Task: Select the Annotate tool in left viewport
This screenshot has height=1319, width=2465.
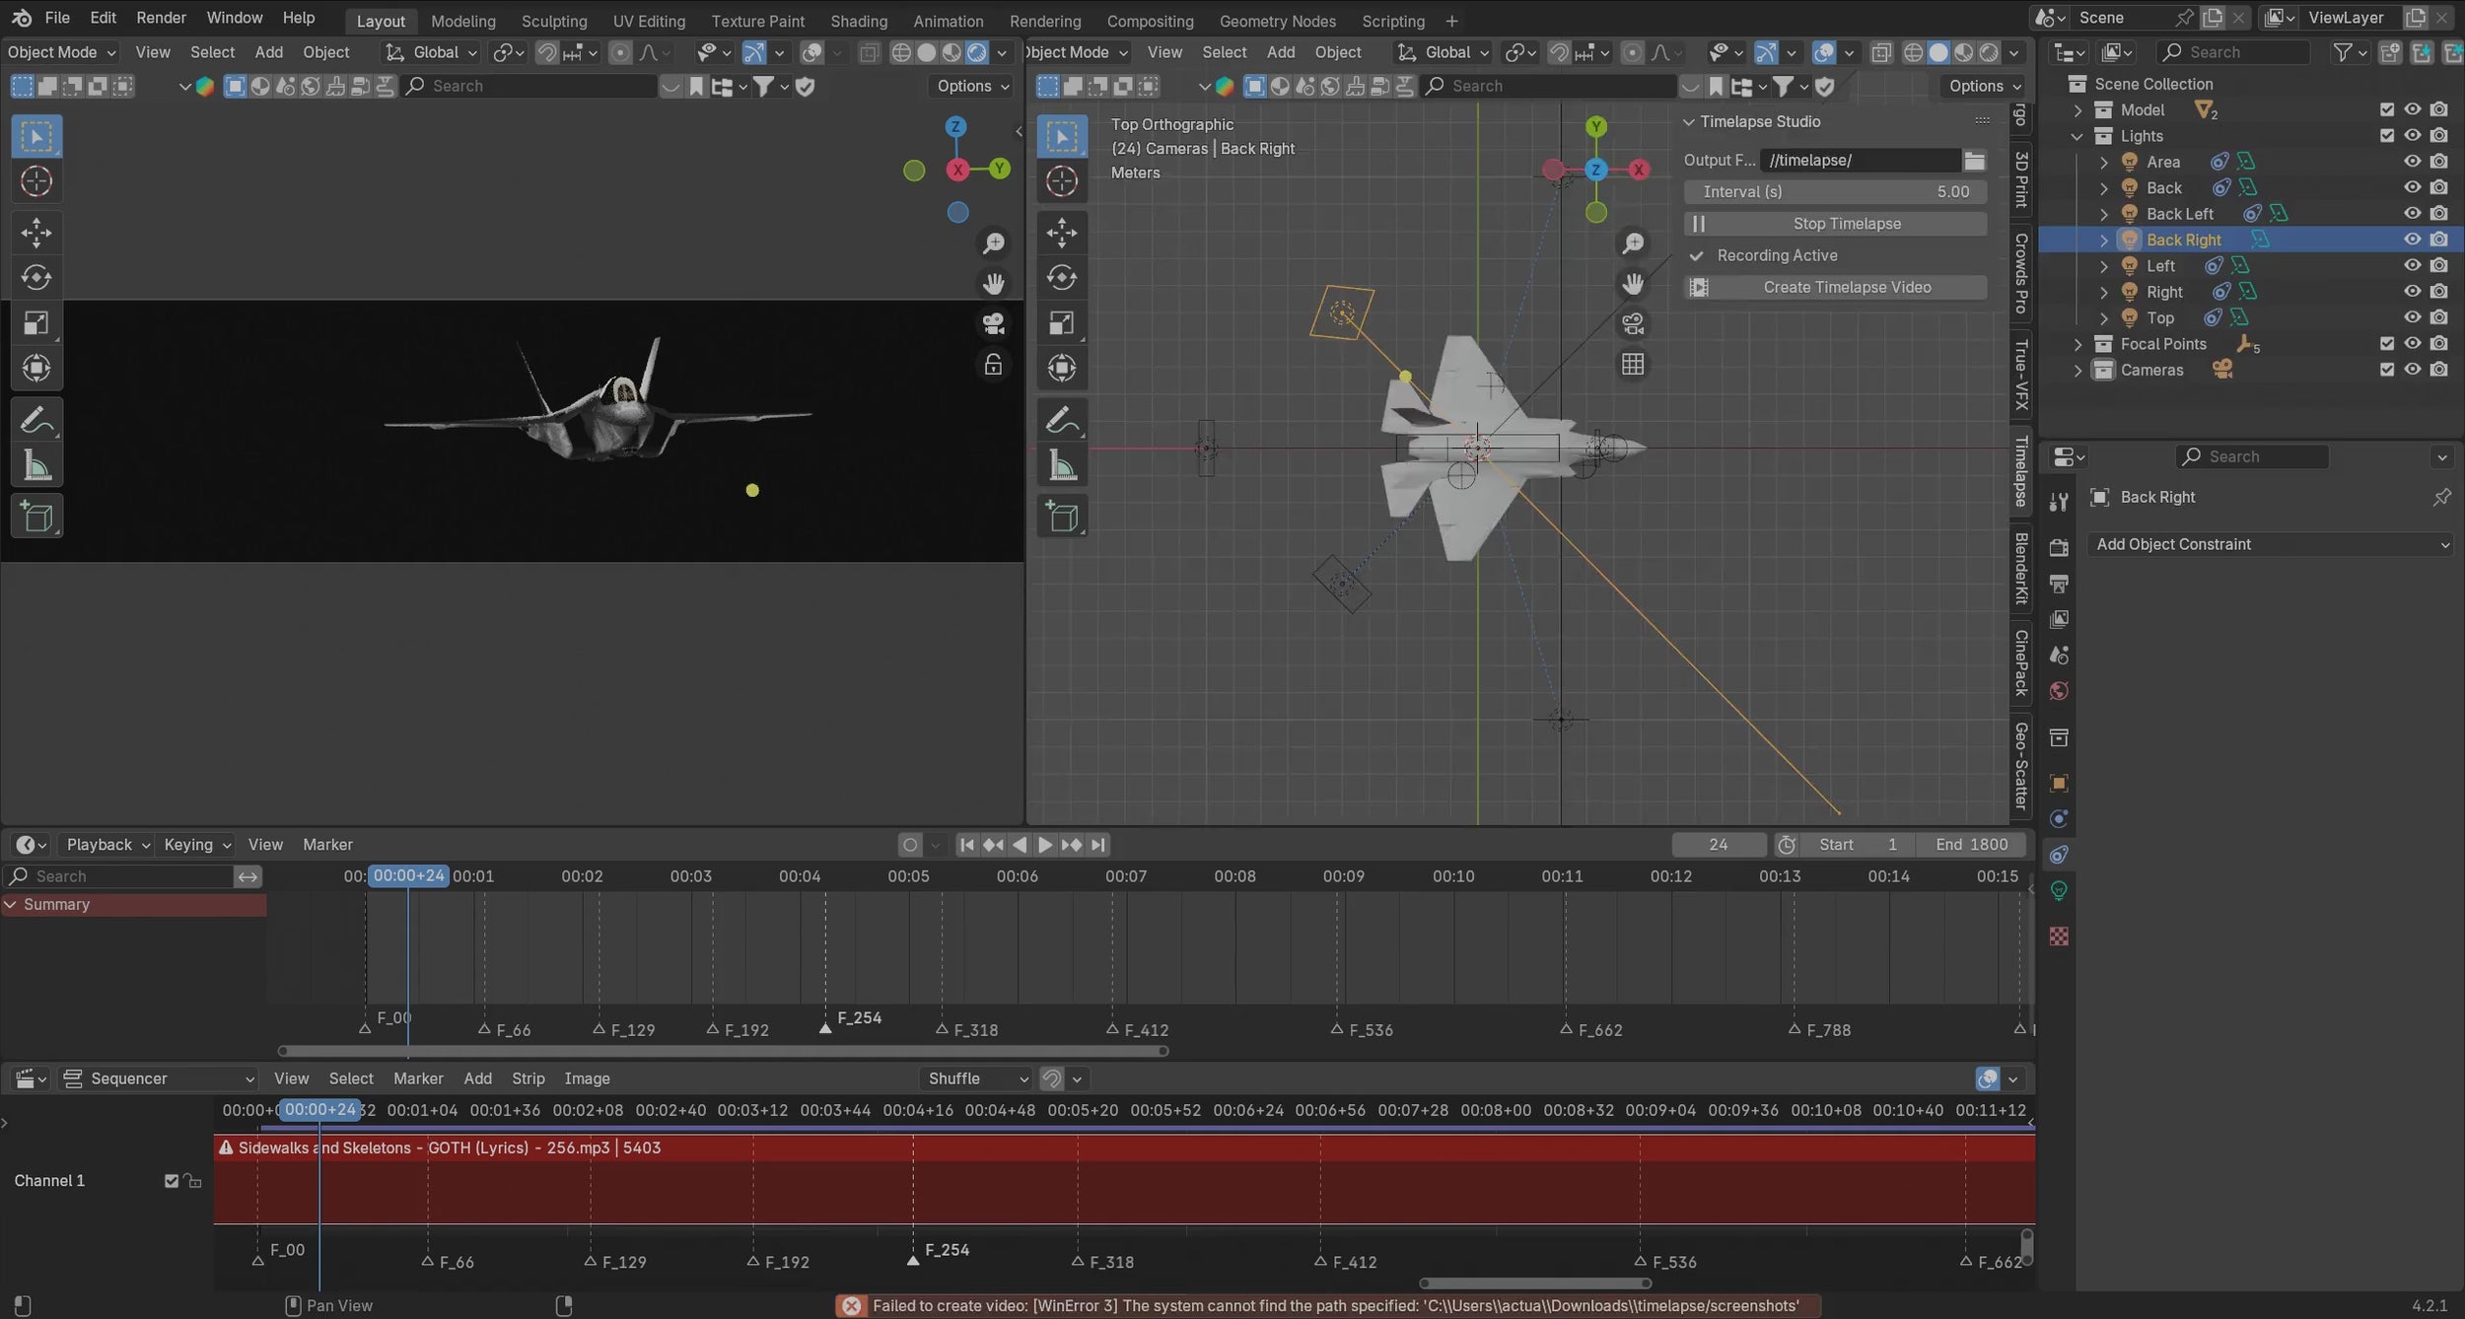Action: 36,421
